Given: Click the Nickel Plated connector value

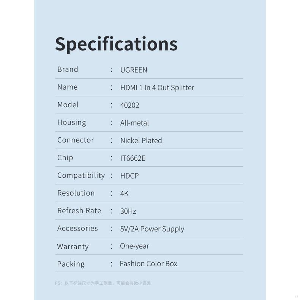Looking at the screenshot, I should [x=141, y=141].
